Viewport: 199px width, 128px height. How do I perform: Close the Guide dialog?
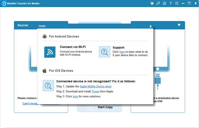150,26
